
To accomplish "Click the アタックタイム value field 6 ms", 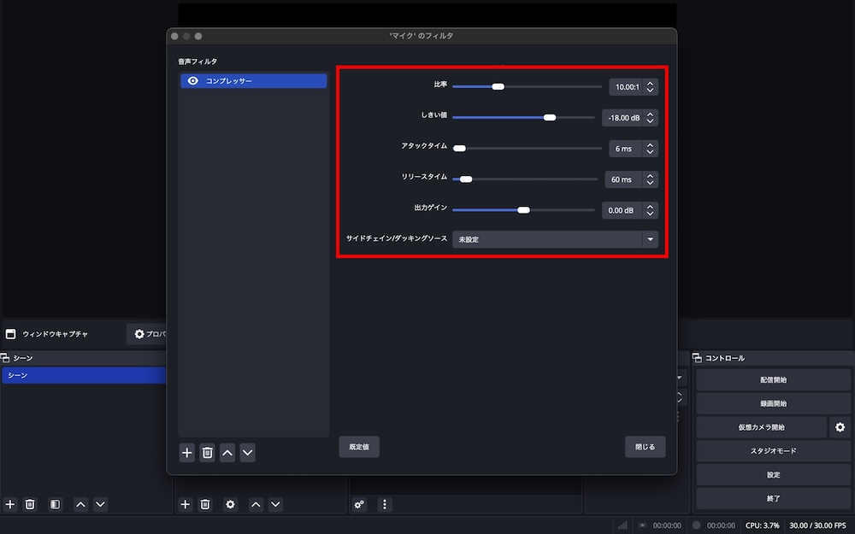I will coord(626,148).
